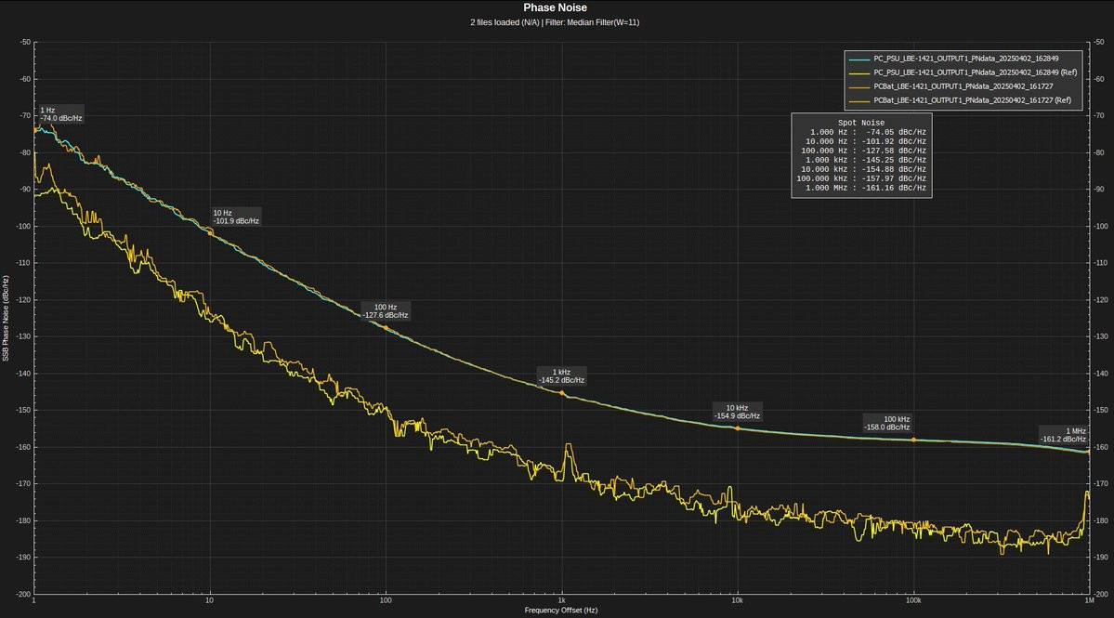Select the 1 Hz -74.0 dBc/Hz marker label
The image size is (1114, 618).
(61, 114)
